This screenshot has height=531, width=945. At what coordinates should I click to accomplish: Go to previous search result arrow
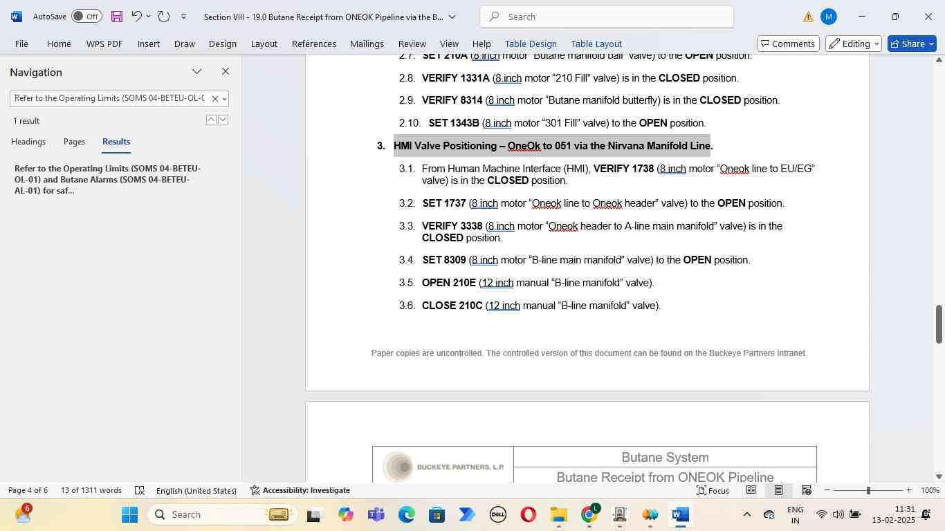[x=211, y=120]
